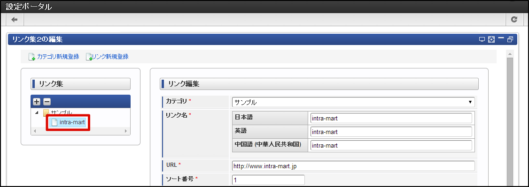This screenshot has width=529, height=187.
Task: Click the ソート番号 input field
Action: pyautogui.click(x=268, y=180)
